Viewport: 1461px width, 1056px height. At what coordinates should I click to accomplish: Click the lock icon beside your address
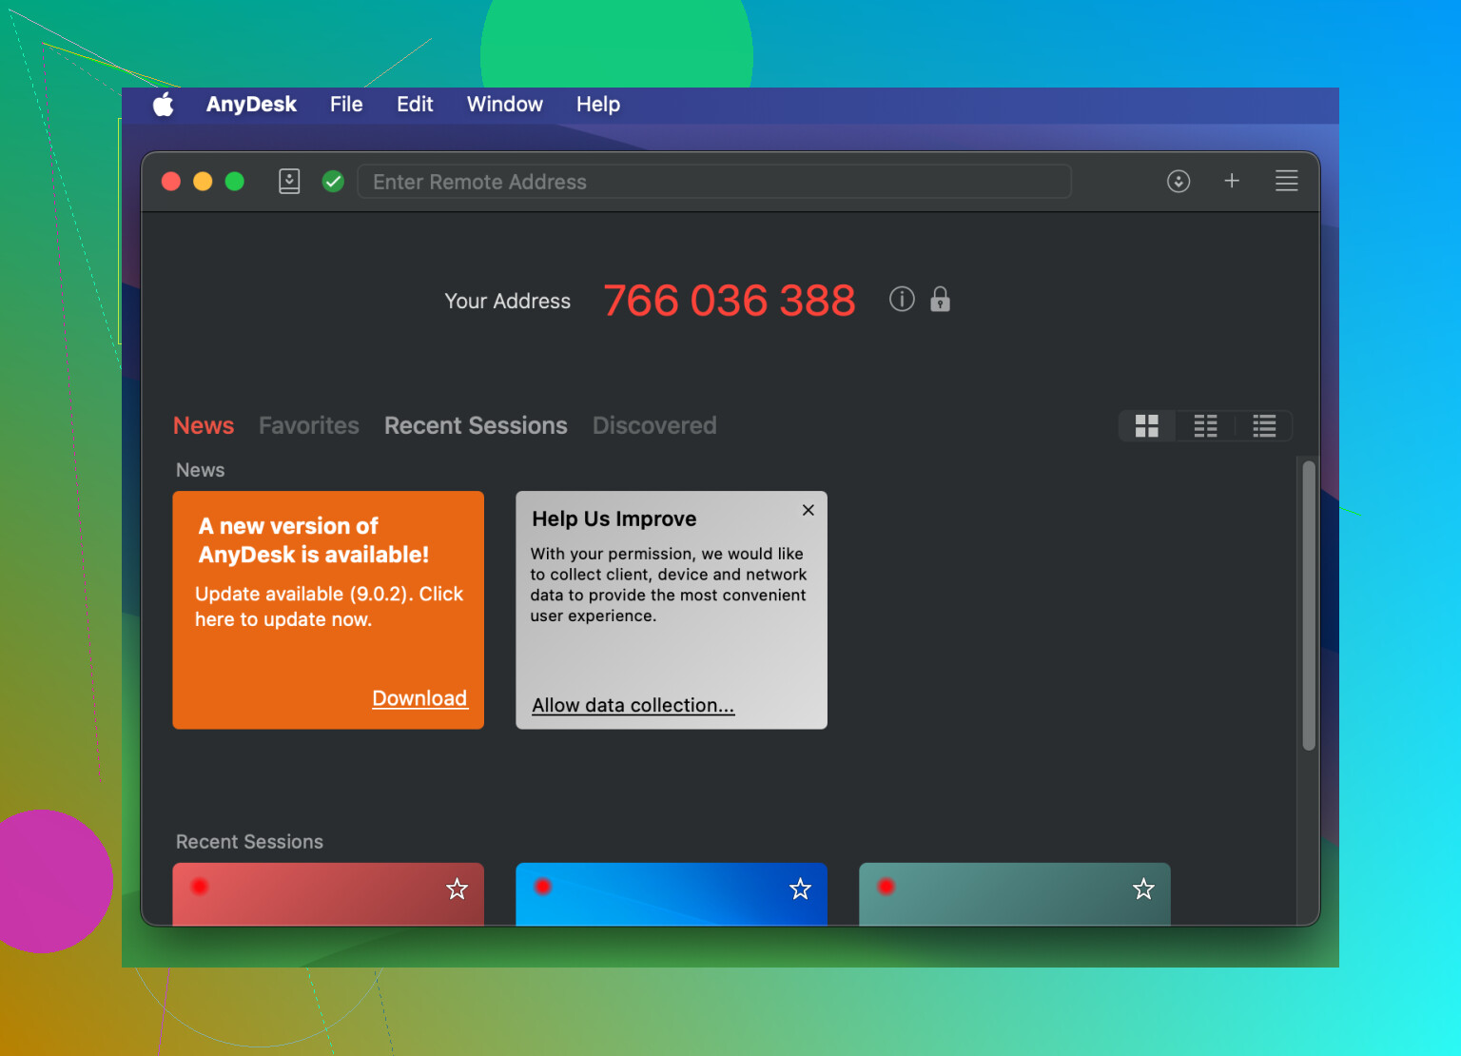940,300
